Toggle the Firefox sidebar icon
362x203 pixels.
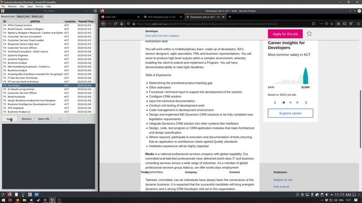coord(344,24)
